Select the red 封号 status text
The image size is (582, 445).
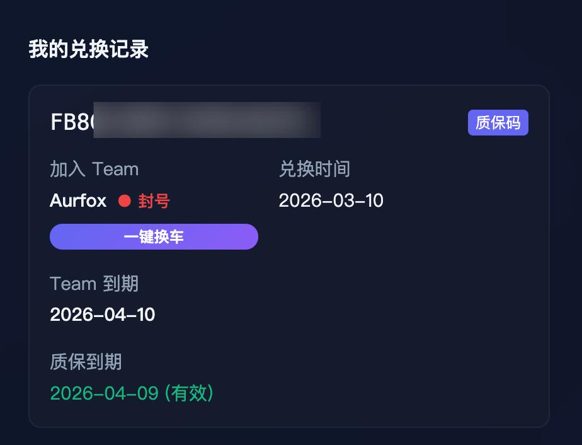154,201
